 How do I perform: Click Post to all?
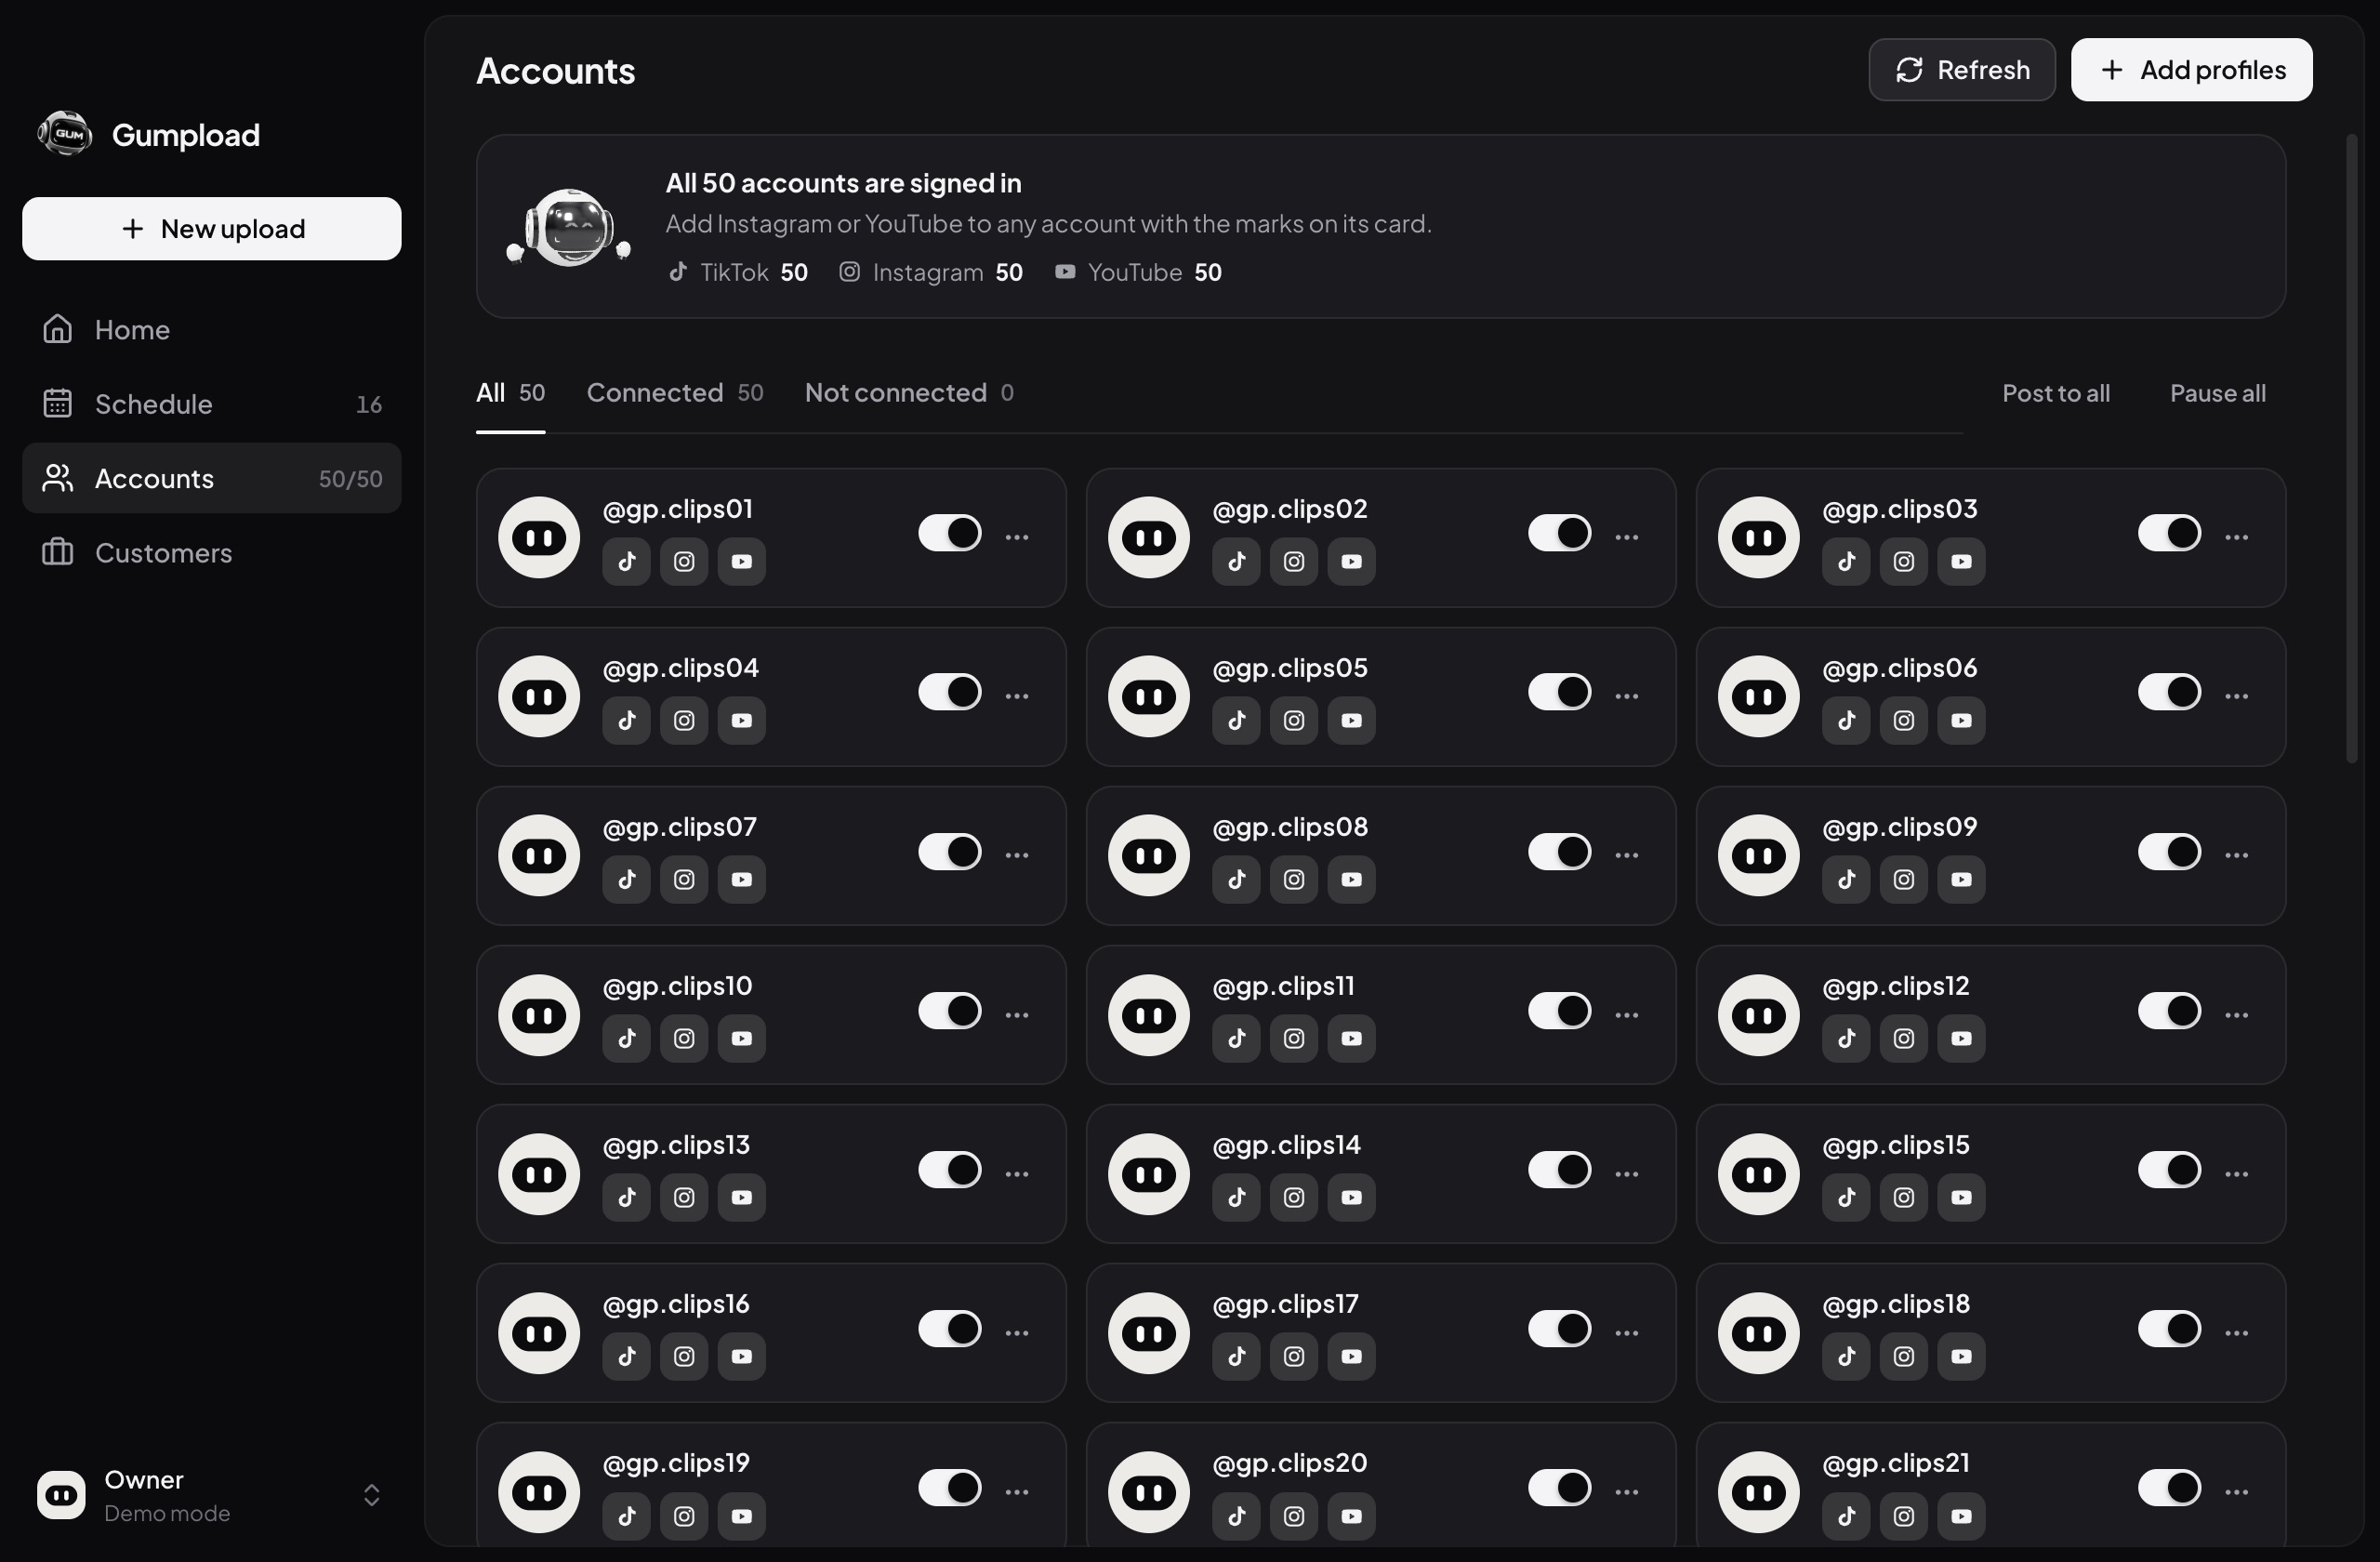[2056, 394]
